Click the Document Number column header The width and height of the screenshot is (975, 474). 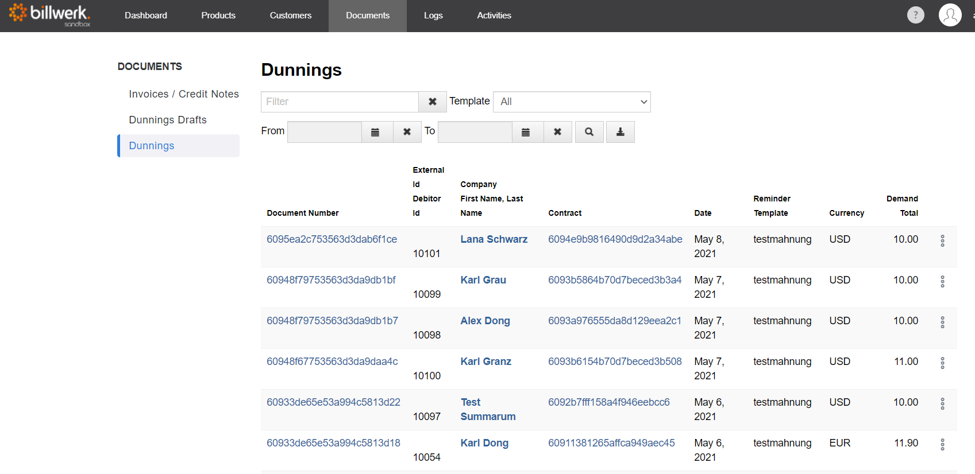point(303,213)
